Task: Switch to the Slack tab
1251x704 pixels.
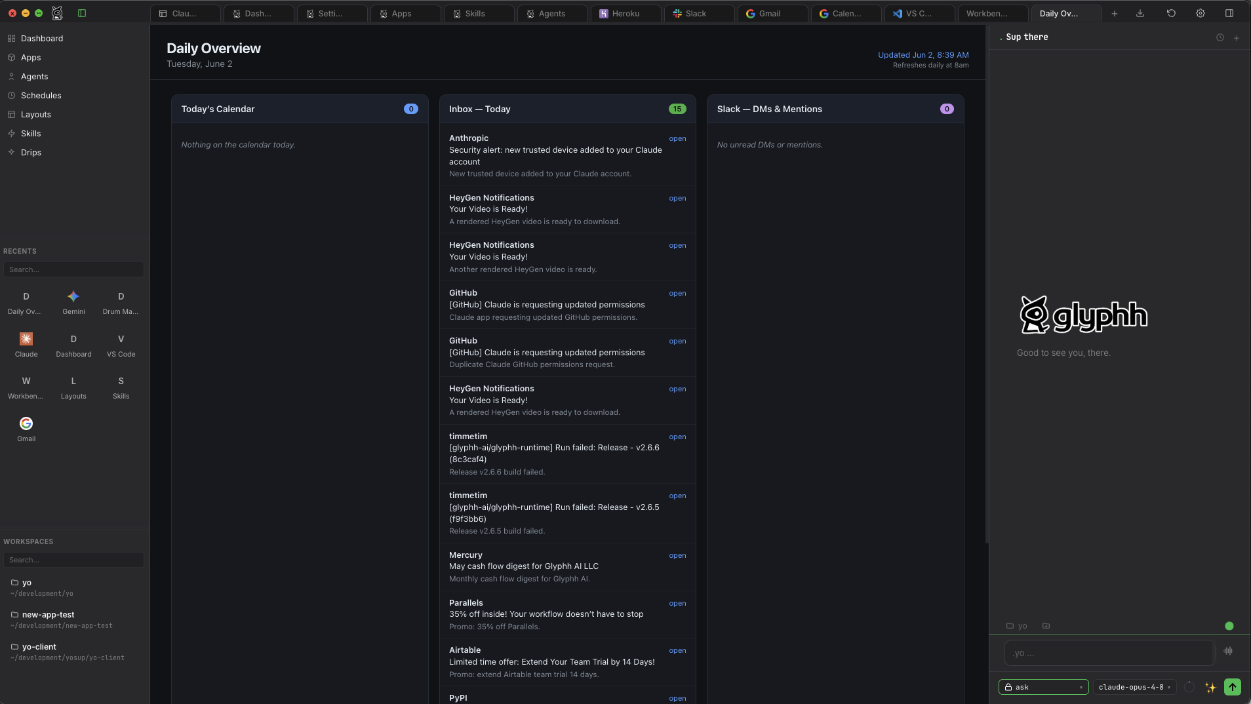Action: [x=700, y=14]
